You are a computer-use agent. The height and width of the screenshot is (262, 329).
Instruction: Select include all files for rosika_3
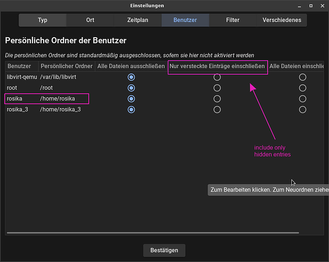point(302,110)
